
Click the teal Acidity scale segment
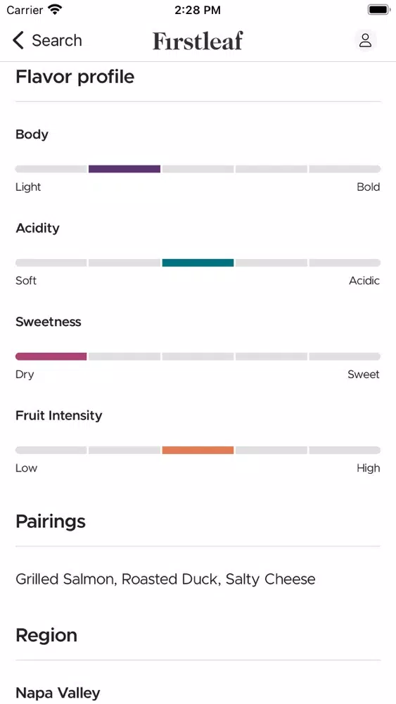click(x=198, y=263)
